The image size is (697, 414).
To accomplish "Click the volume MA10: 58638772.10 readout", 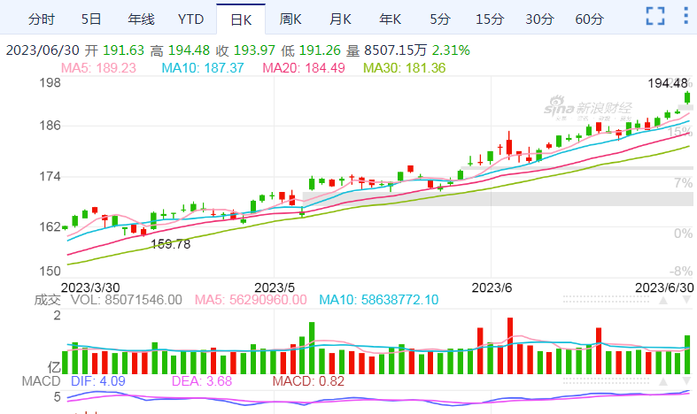I will [x=379, y=300].
